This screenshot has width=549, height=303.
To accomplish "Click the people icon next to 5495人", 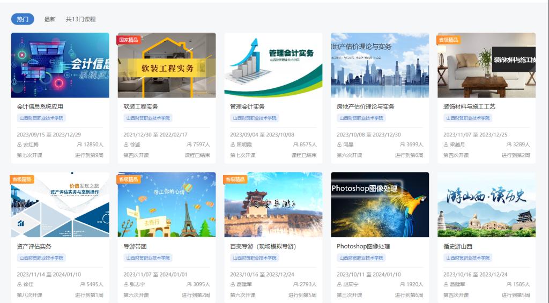I will (x=83, y=284).
